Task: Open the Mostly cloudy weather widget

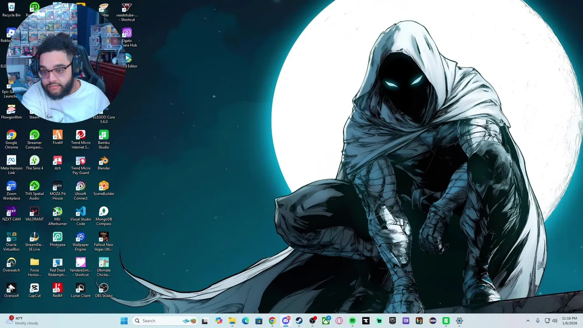Action: [x=23, y=321]
